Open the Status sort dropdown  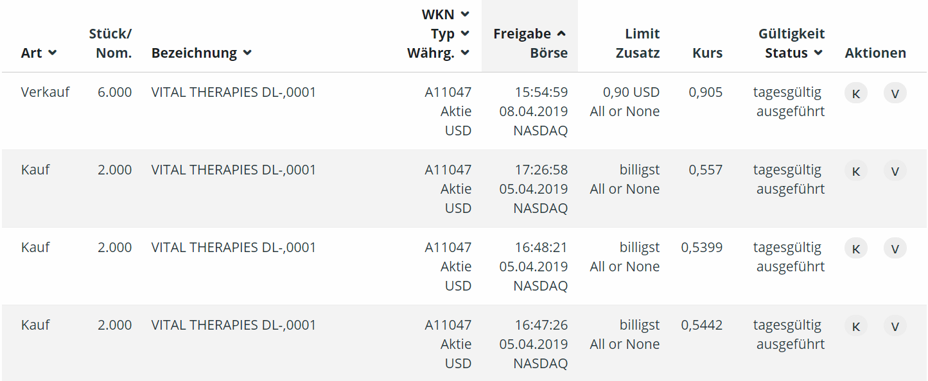tap(816, 53)
